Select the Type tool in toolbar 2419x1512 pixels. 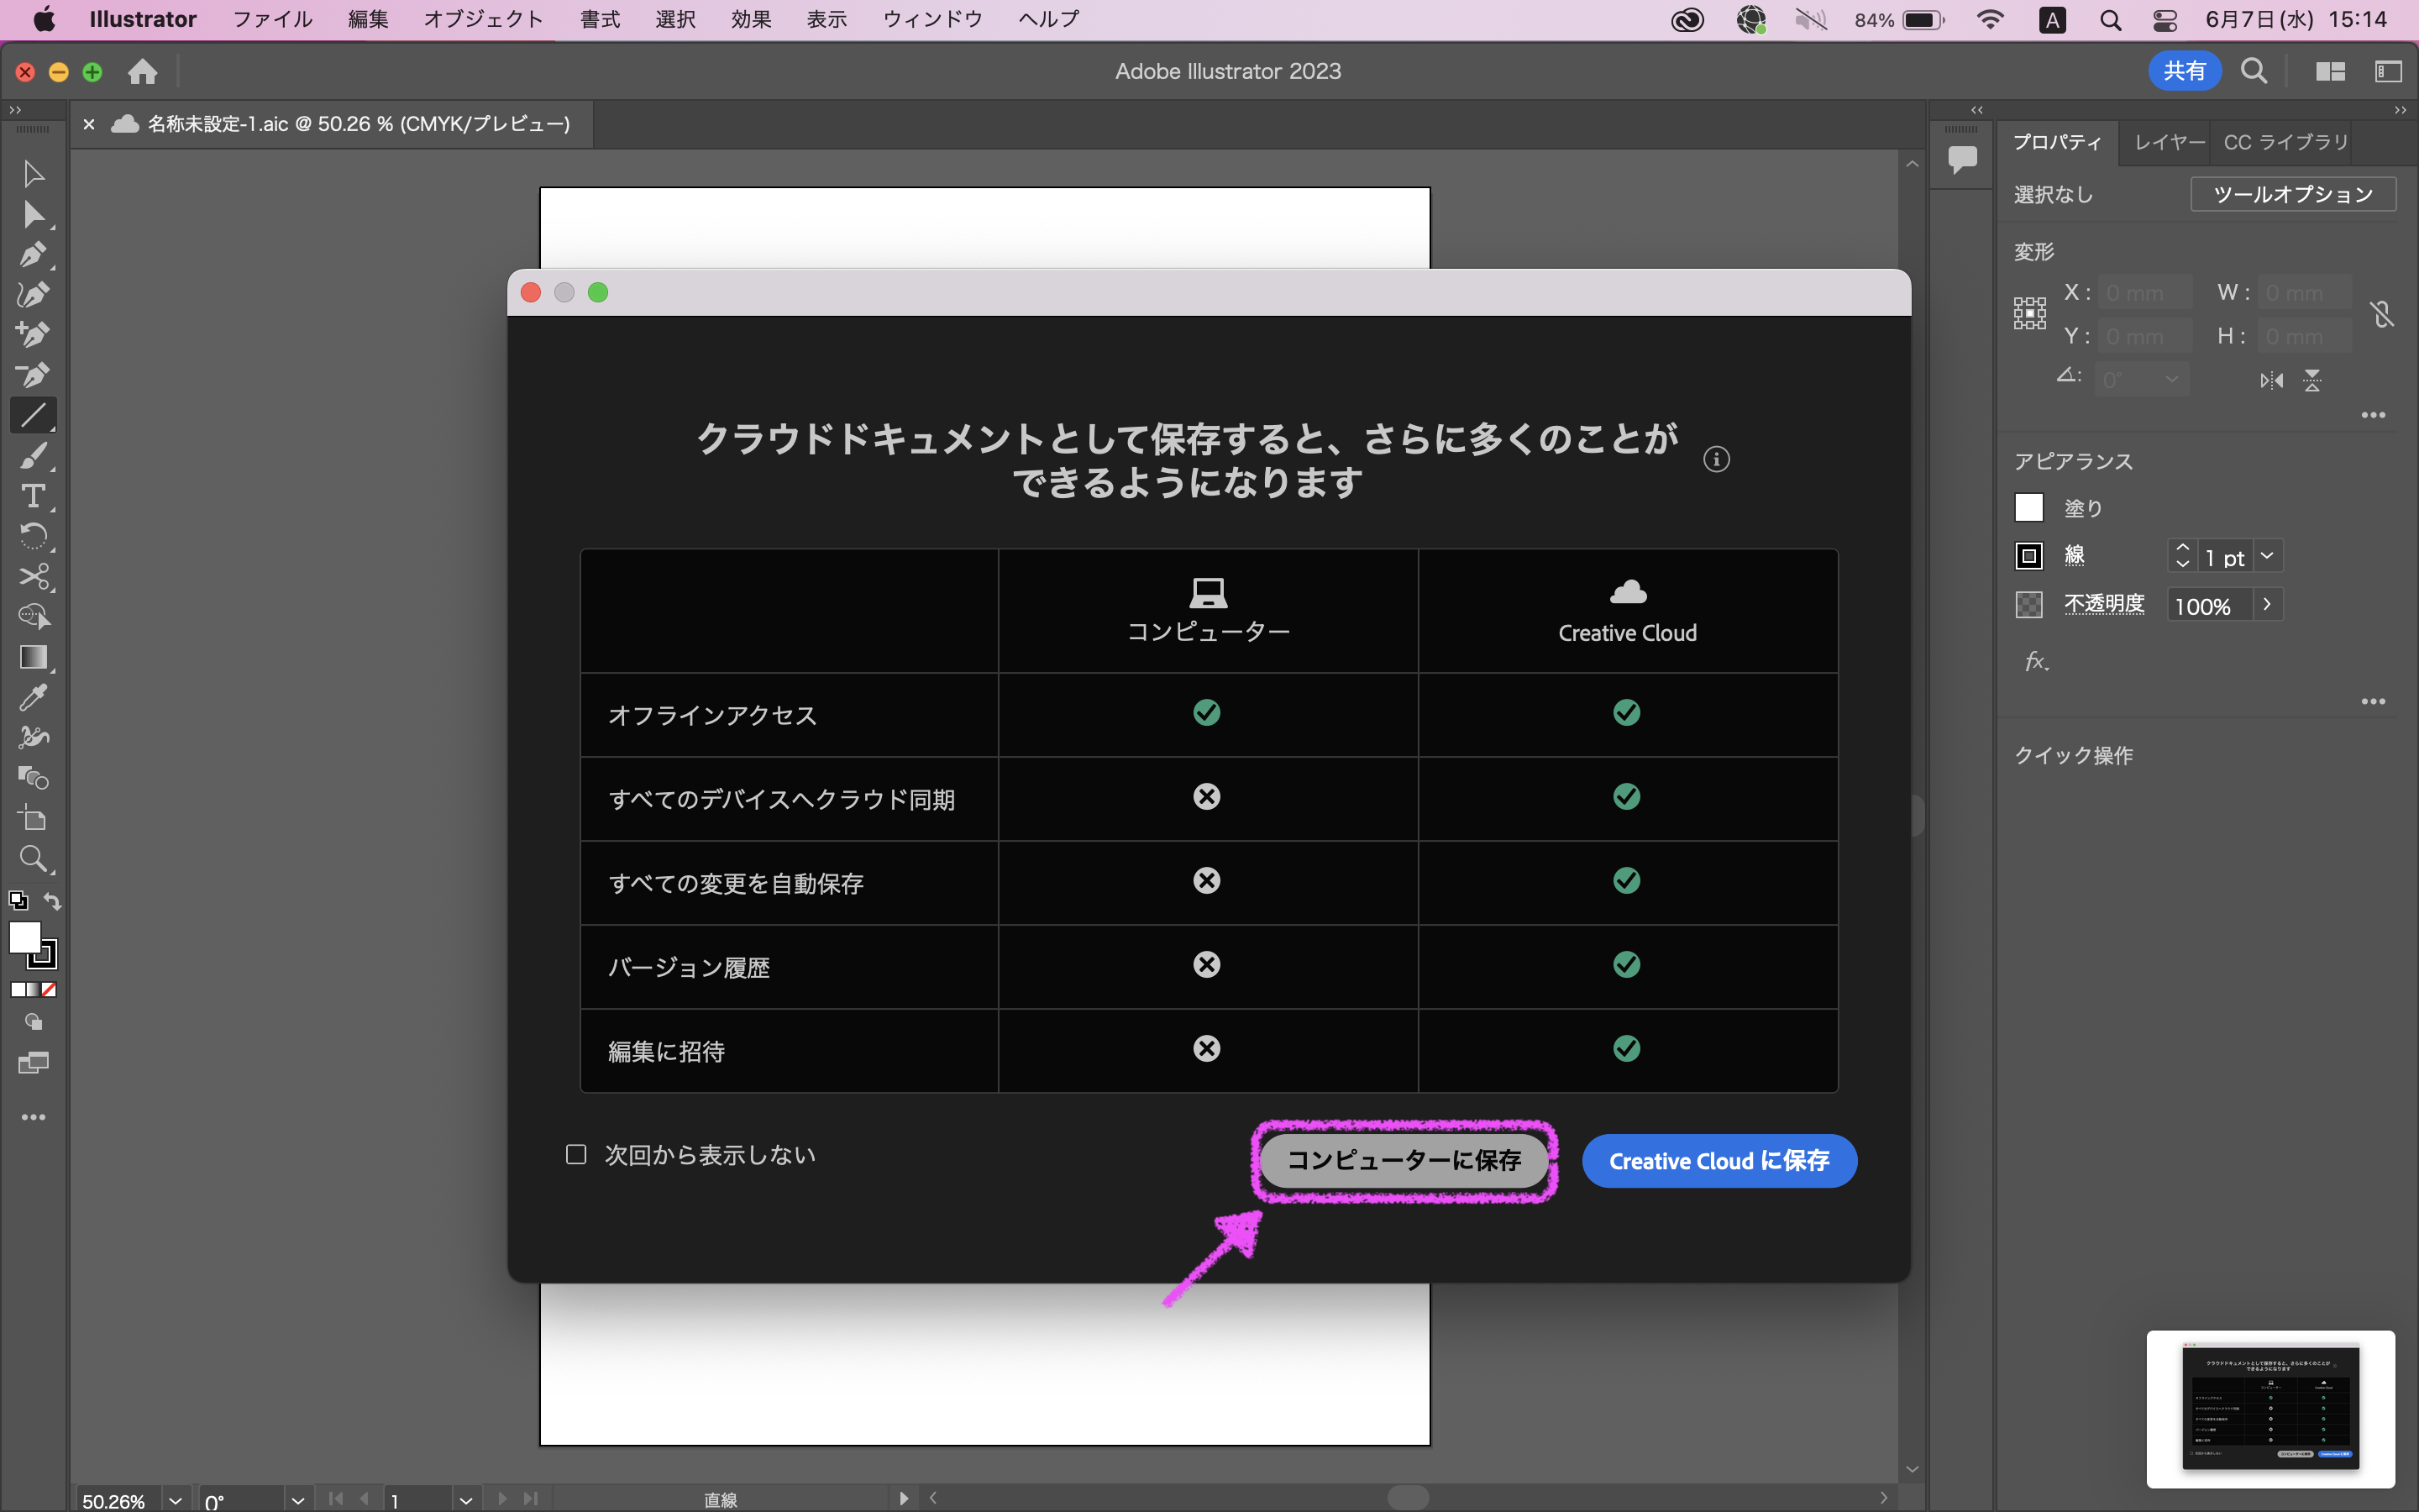pyautogui.click(x=32, y=496)
